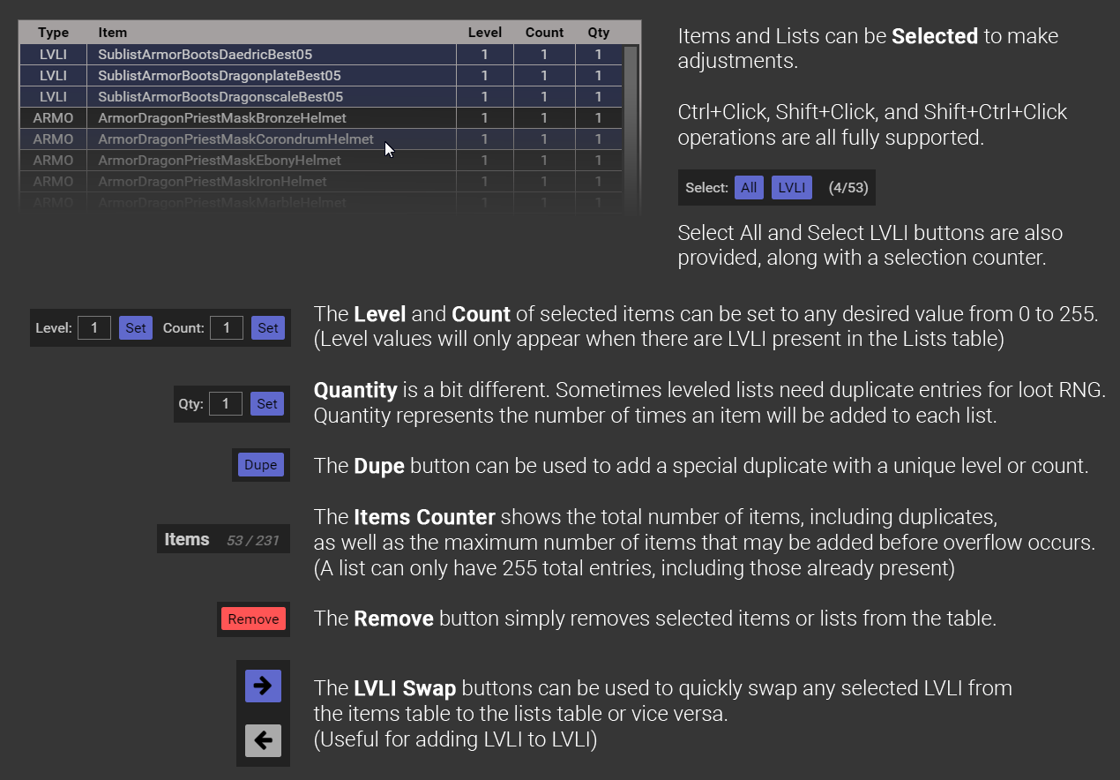Click the Level value input box
The height and width of the screenshot is (780, 1120).
[x=94, y=328]
